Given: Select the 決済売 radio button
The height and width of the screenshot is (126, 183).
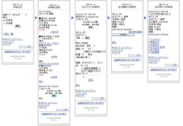Looking at the screenshot, I should pyautogui.click(x=4, y=20).
